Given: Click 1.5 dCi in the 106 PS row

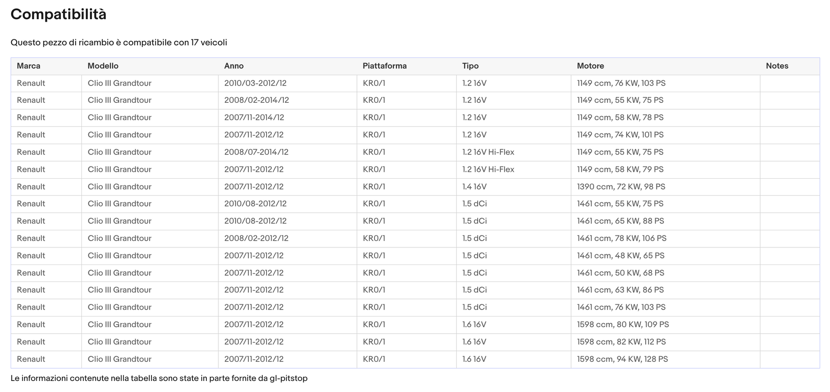Looking at the screenshot, I should pyautogui.click(x=475, y=238).
